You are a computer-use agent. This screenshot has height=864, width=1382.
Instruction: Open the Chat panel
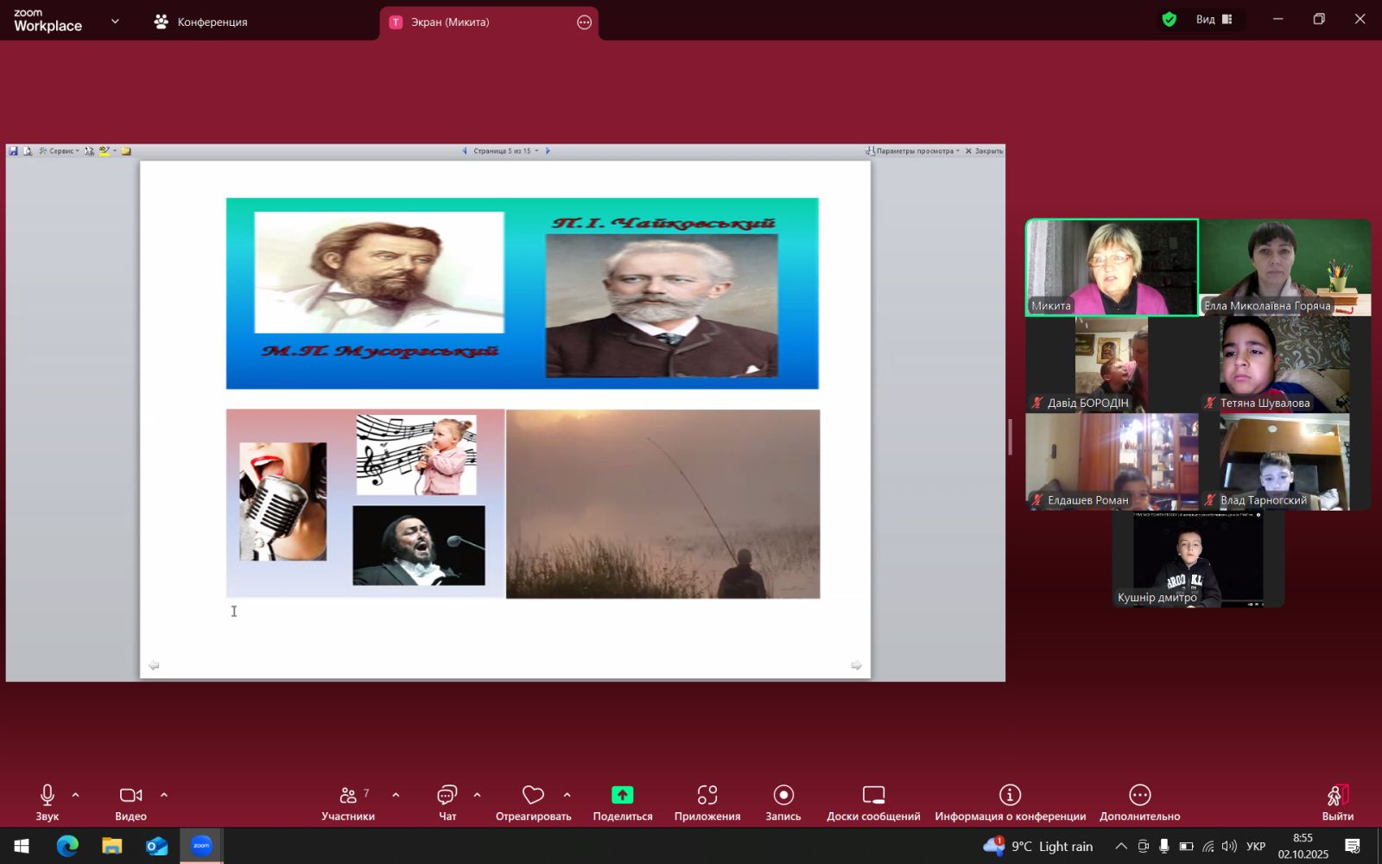click(x=447, y=802)
